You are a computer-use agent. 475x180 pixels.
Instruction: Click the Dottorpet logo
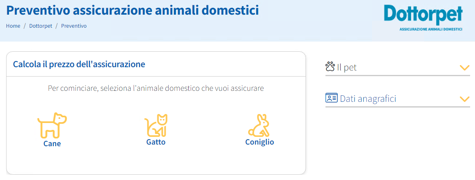[423, 18]
